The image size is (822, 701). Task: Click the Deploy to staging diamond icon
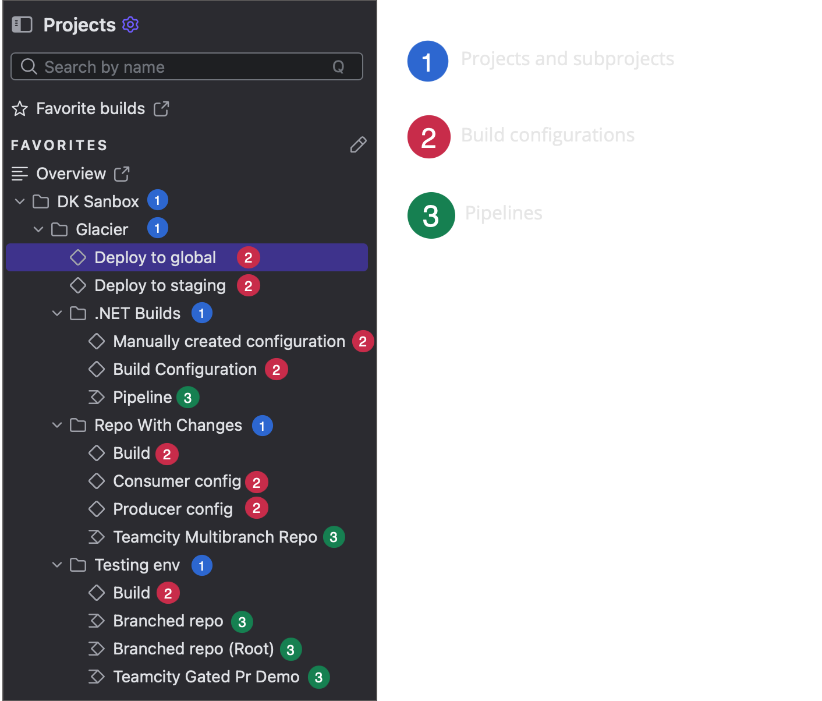pyautogui.click(x=78, y=285)
